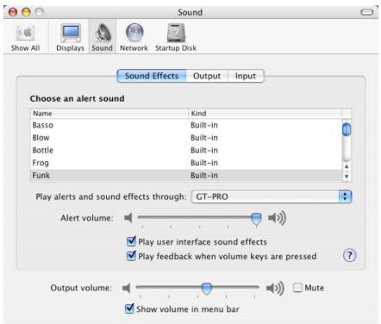Viewport: 381px width, 324px height.
Task: Select the Sound toolbar icon
Action: pyautogui.click(x=102, y=38)
